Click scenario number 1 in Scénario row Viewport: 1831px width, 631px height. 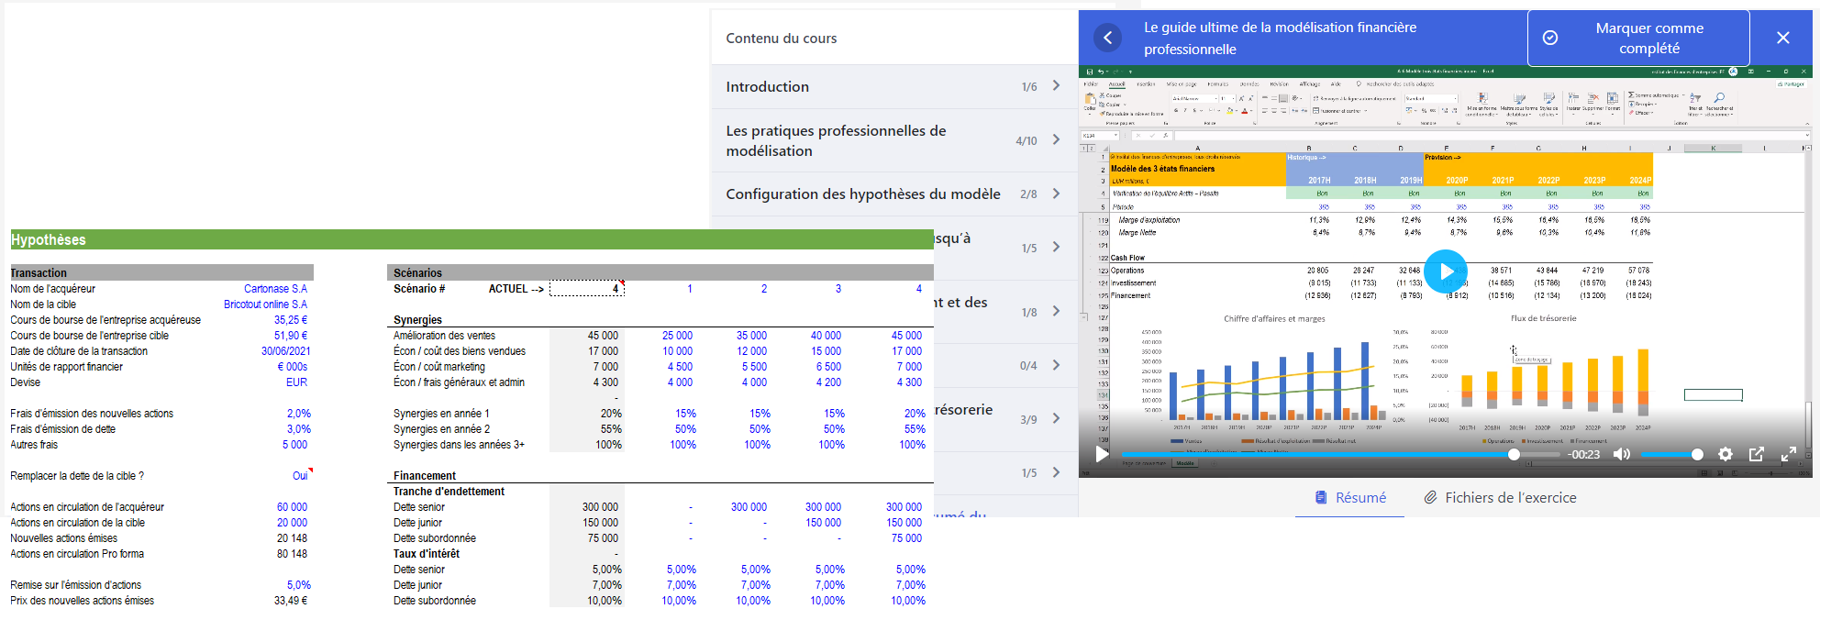click(x=690, y=288)
